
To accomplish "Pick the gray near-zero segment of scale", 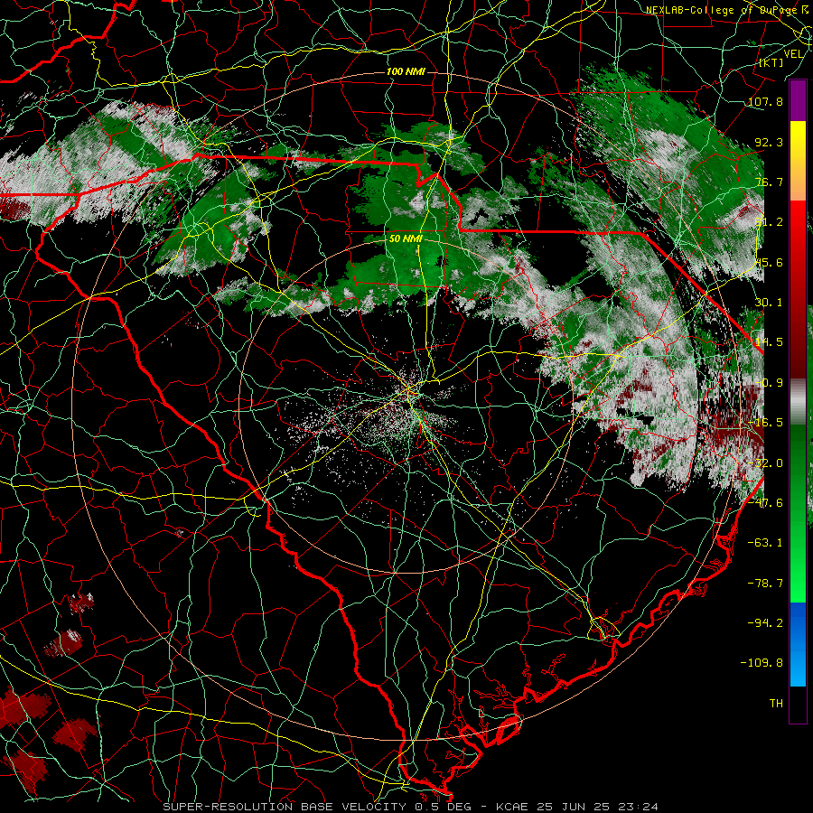I will tap(798, 401).
